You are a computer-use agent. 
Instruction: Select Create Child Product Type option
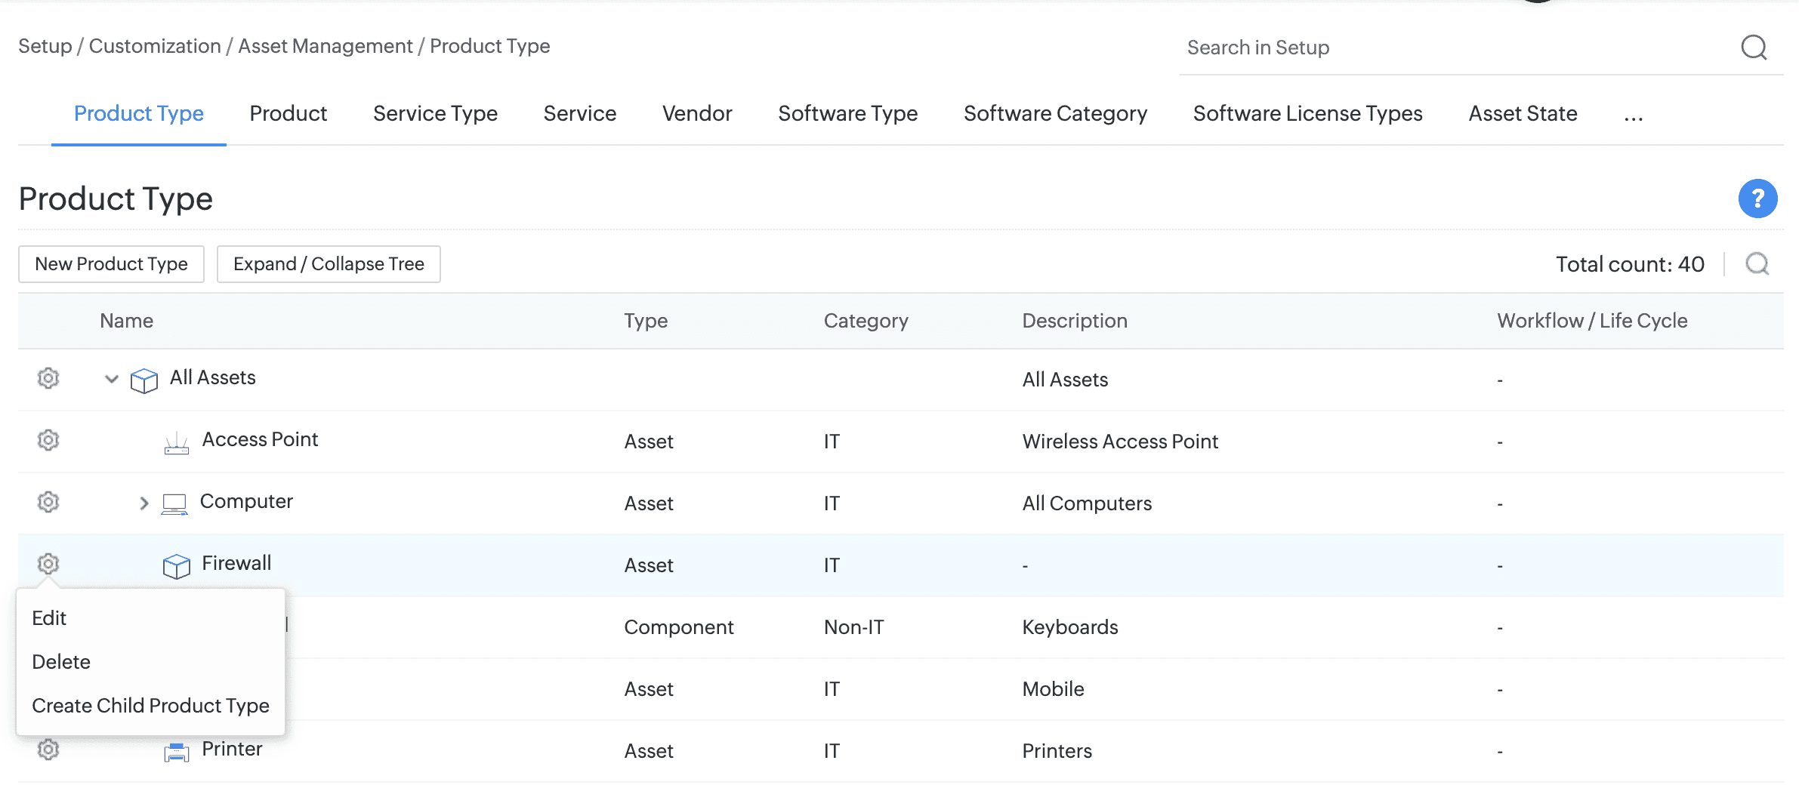(150, 706)
